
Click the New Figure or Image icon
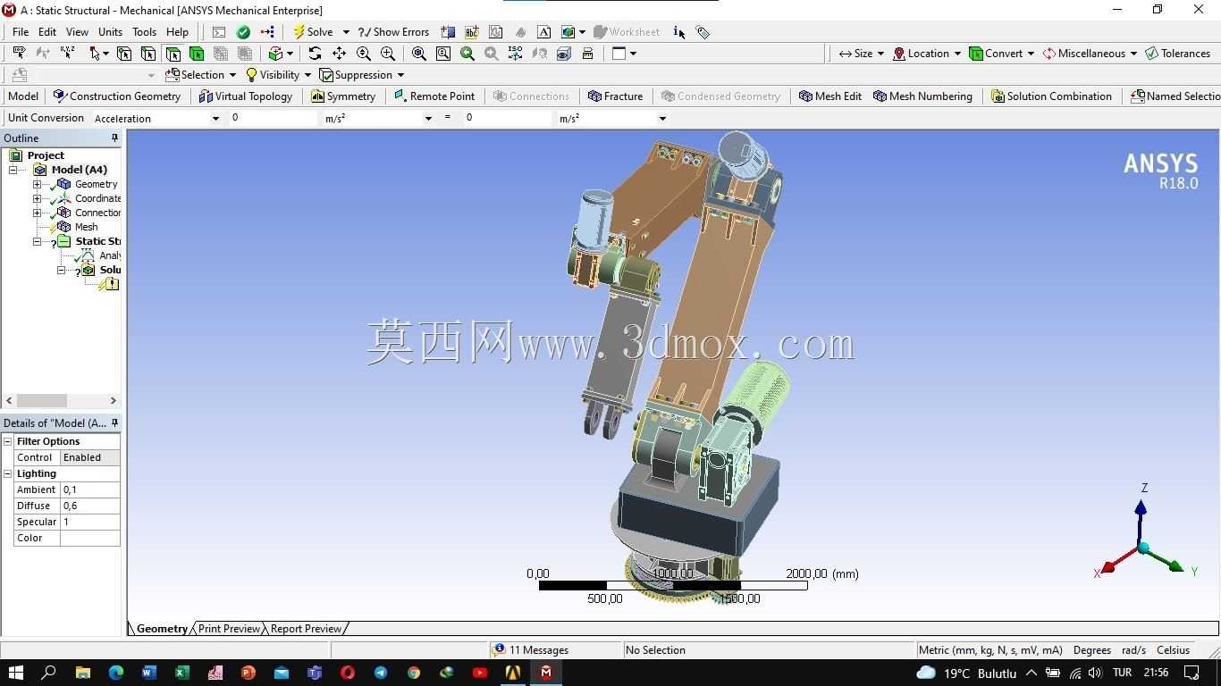point(568,32)
